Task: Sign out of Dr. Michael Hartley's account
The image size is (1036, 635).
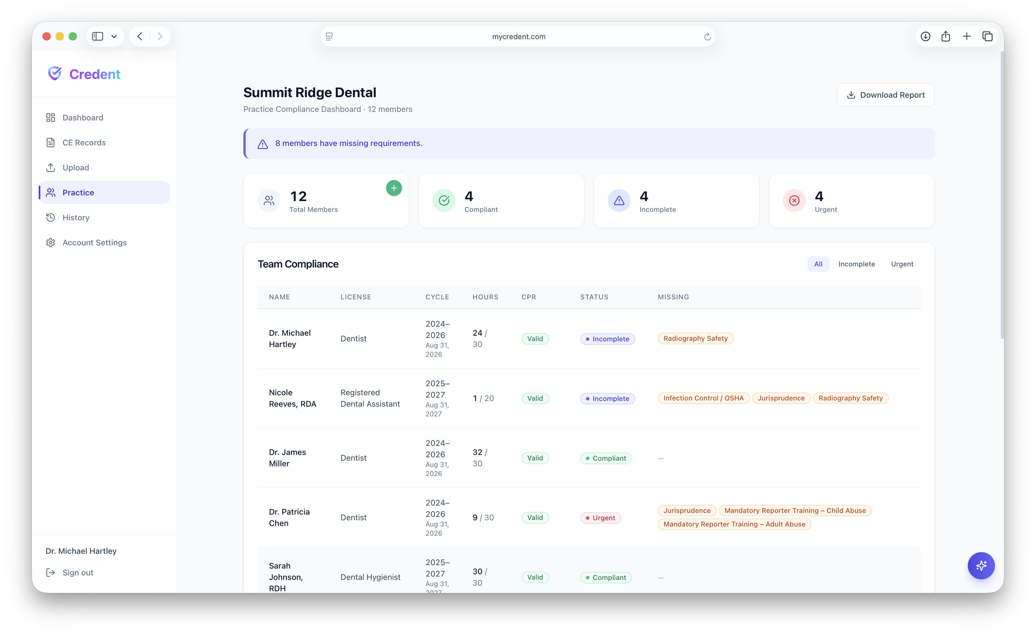Action: click(x=78, y=573)
